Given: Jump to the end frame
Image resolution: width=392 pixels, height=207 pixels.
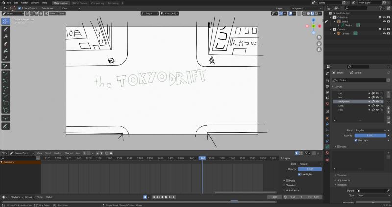Looking at the screenshot, I should [x=174, y=197].
